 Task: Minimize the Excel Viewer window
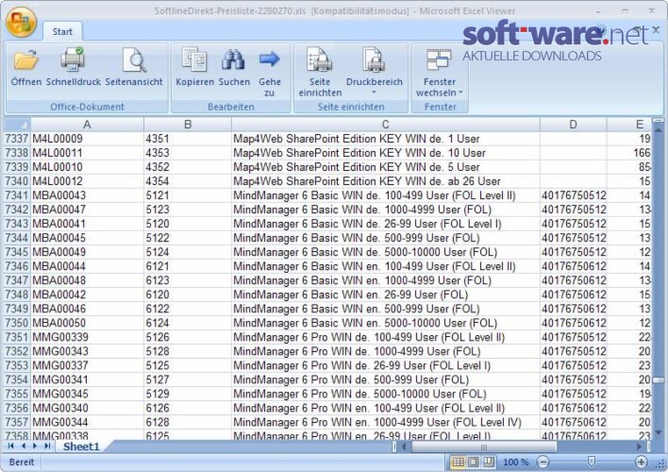[x=600, y=10]
